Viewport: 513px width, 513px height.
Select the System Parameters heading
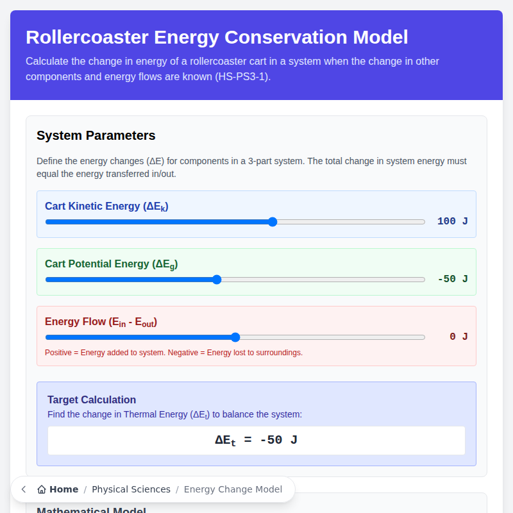click(96, 135)
